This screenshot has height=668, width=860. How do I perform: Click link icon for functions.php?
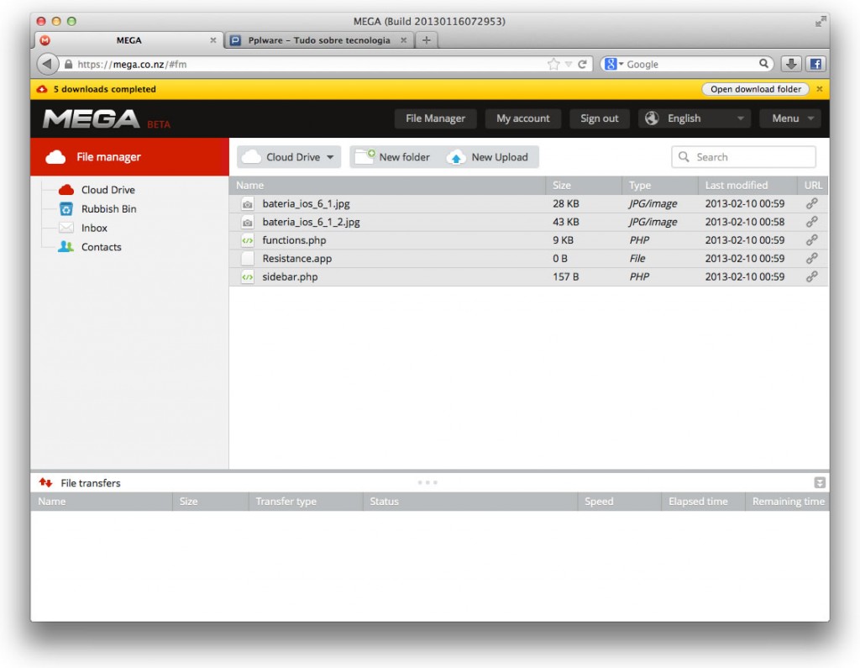[812, 240]
